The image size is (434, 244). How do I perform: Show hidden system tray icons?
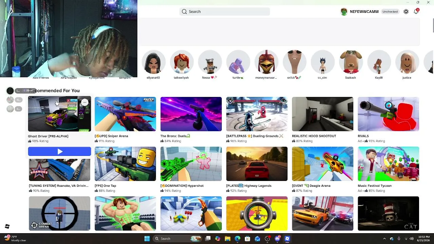384,239
